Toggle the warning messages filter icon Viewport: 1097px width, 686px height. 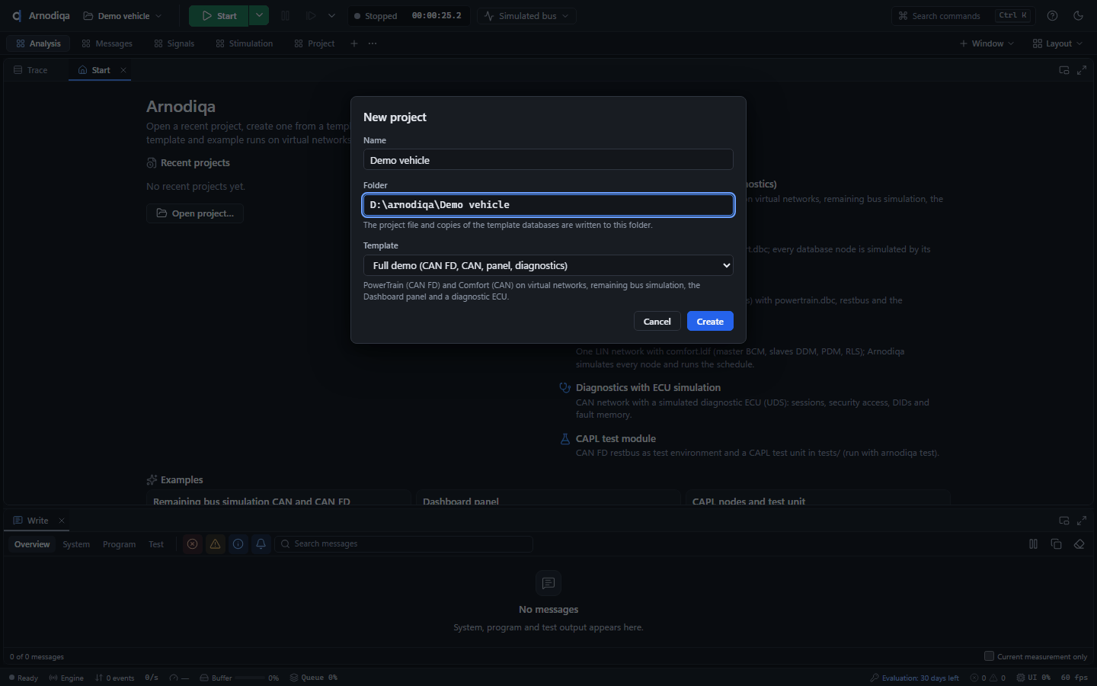pyautogui.click(x=216, y=544)
